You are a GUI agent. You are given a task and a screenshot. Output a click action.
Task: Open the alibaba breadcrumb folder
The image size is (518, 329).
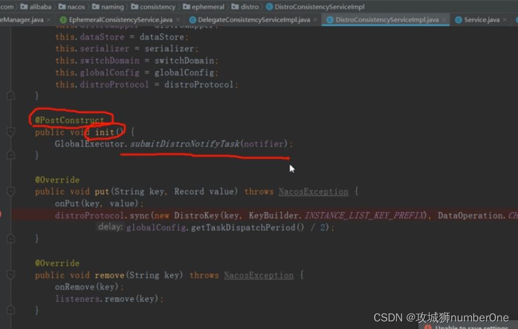36,6
